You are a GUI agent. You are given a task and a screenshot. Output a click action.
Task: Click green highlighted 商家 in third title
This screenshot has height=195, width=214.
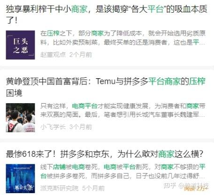[x=166, y=154]
